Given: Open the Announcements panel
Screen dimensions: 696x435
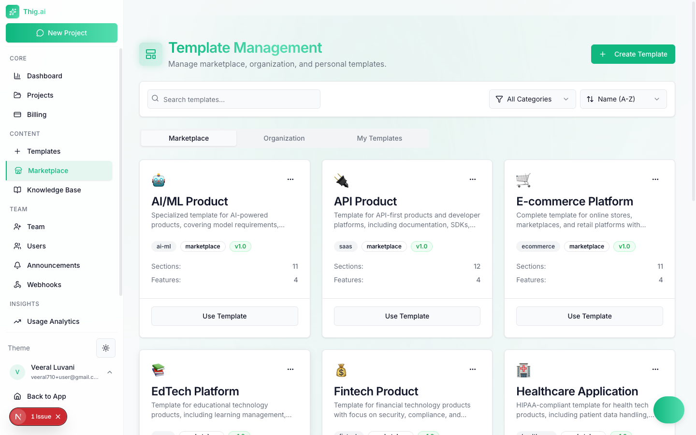Looking at the screenshot, I should pyautogui.click(x=53, y=265).
